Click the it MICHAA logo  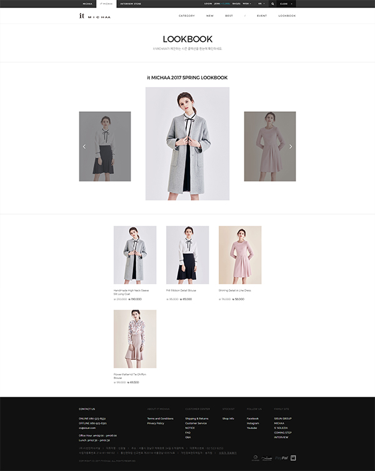(x=94, y=16)
